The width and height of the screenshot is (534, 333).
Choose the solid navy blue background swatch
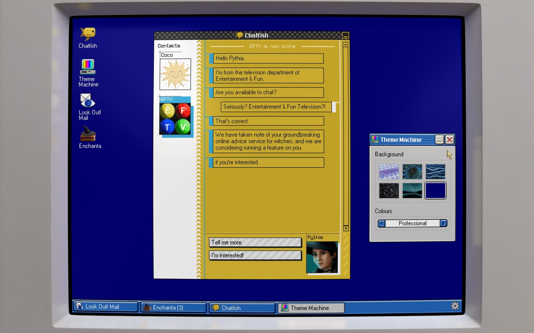pyautogui.click(x=435, y=191)
